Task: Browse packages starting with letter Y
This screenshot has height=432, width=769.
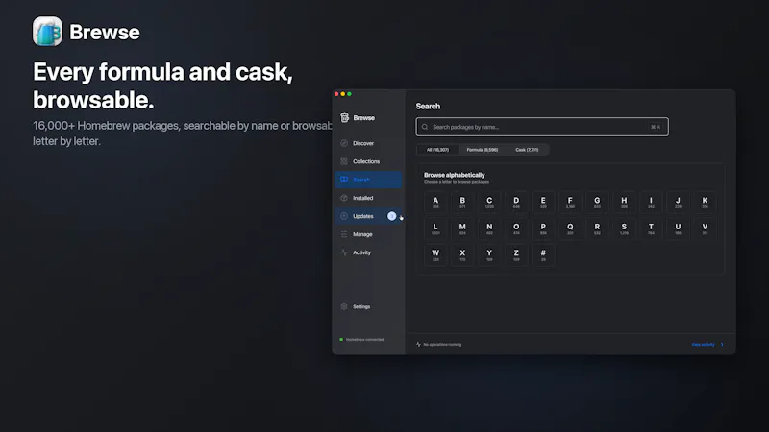Action: 489,255
